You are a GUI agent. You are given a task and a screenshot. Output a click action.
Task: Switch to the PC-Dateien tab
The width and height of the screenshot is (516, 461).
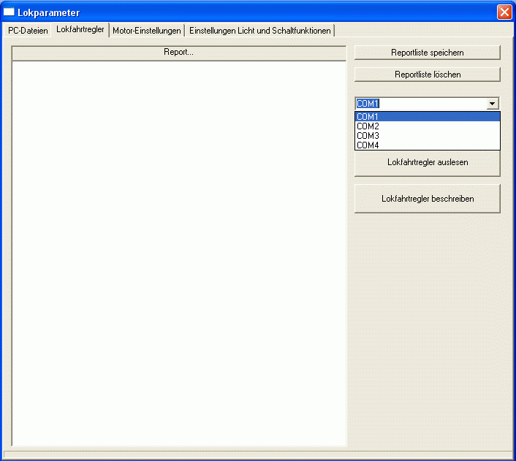(x=28, y=31)
